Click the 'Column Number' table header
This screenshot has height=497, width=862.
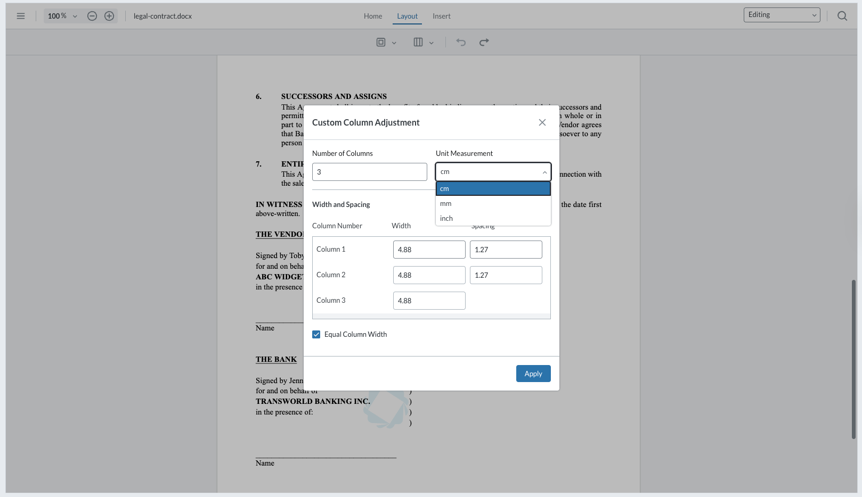click(337, 226)
